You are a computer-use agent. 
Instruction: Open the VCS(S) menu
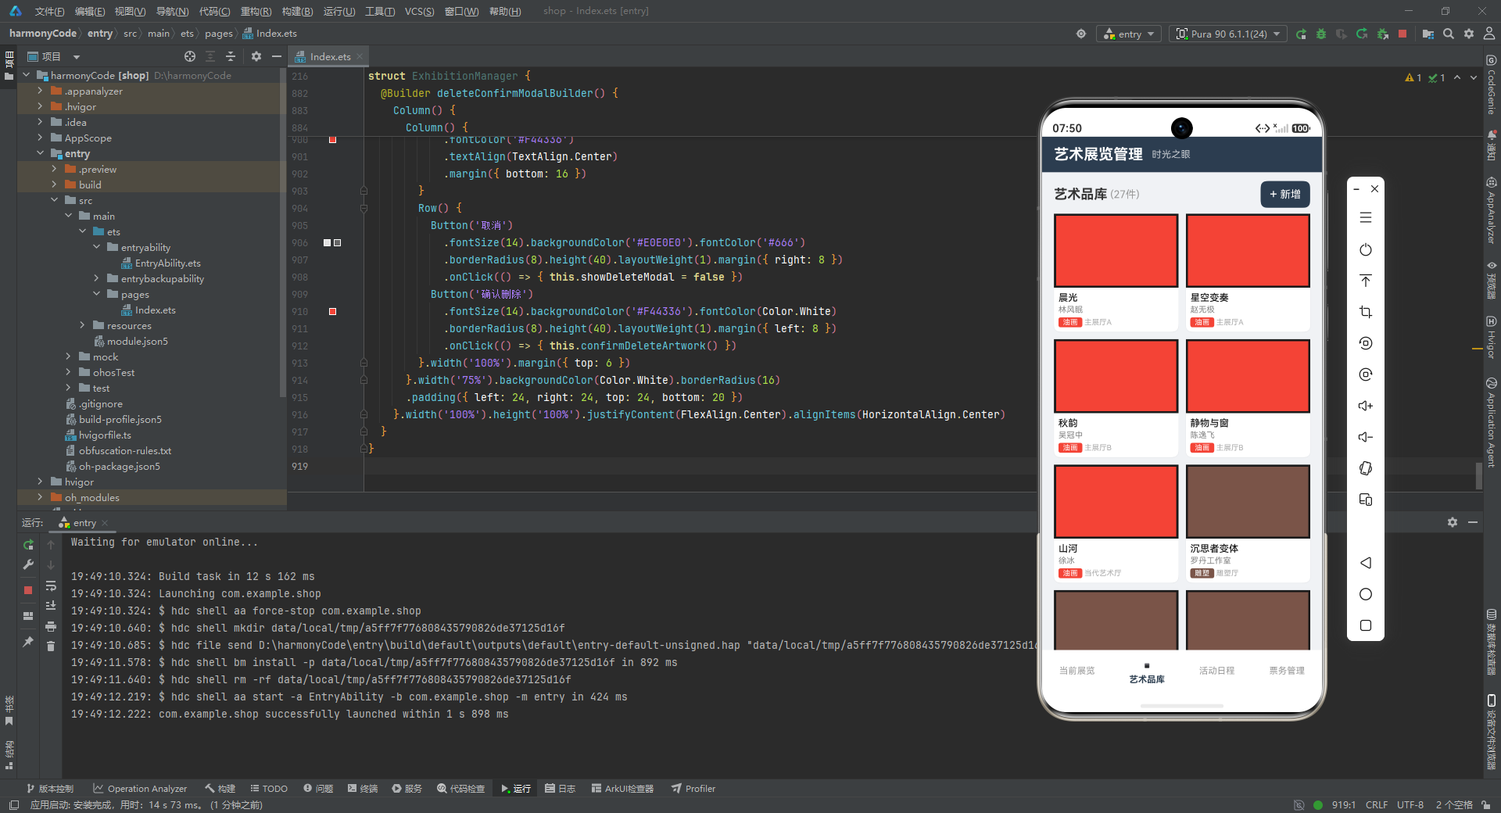coord(419,11)
